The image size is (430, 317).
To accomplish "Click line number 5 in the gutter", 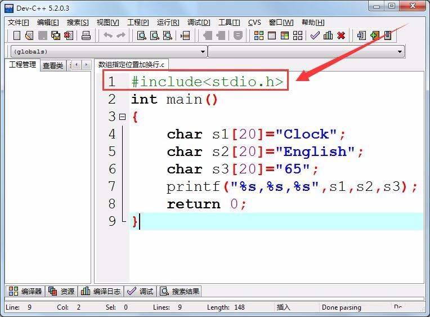I will click(x=112, y=151).
